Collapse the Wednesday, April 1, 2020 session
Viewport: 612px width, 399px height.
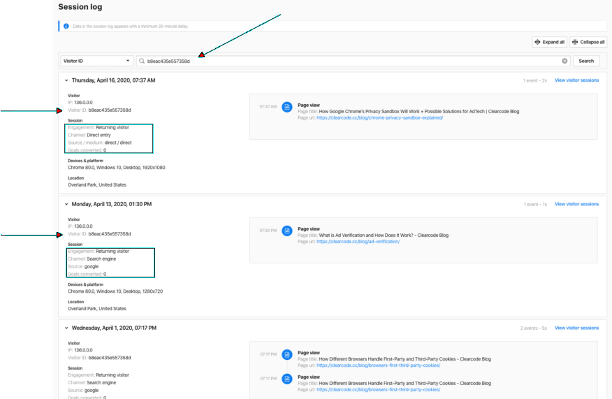pos(66,328)
